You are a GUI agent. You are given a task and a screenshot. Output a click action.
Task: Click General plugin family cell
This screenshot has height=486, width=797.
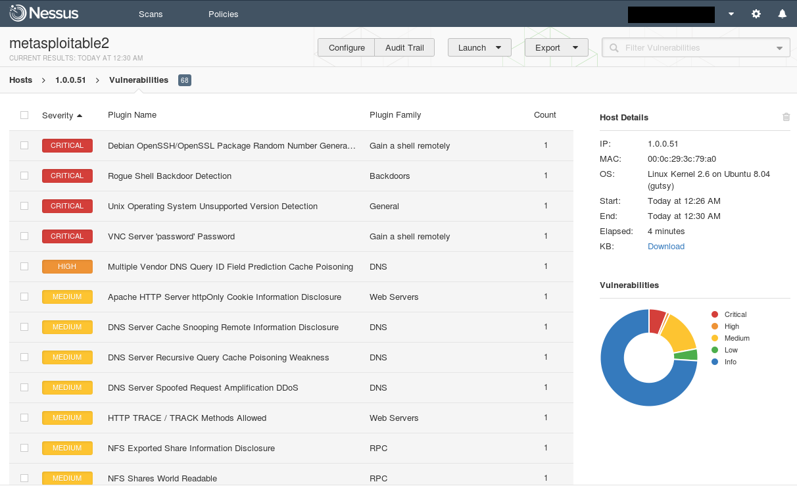pos(384,207)
